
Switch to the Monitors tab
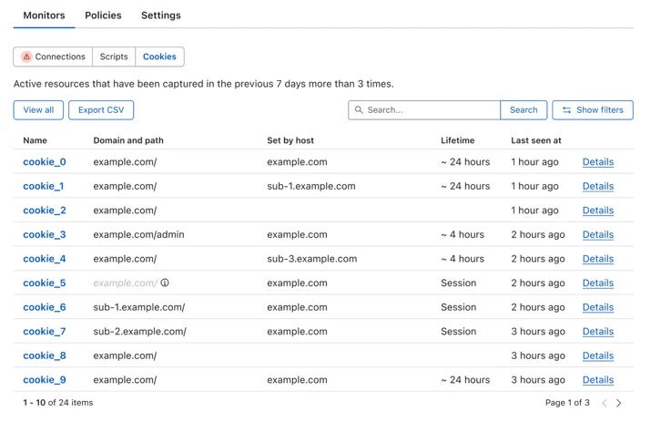click(44, 15)
